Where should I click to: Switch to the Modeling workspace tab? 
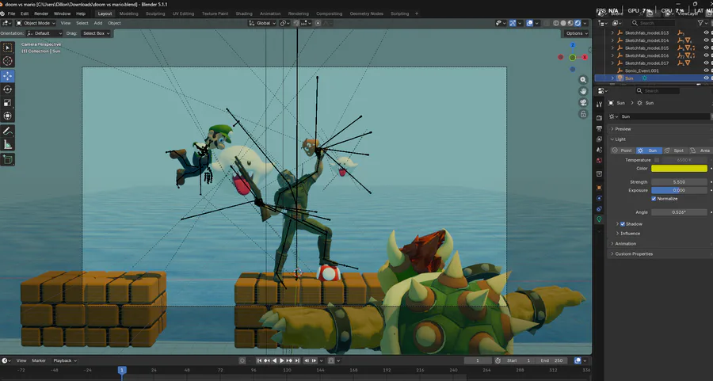tap(128, 13)
